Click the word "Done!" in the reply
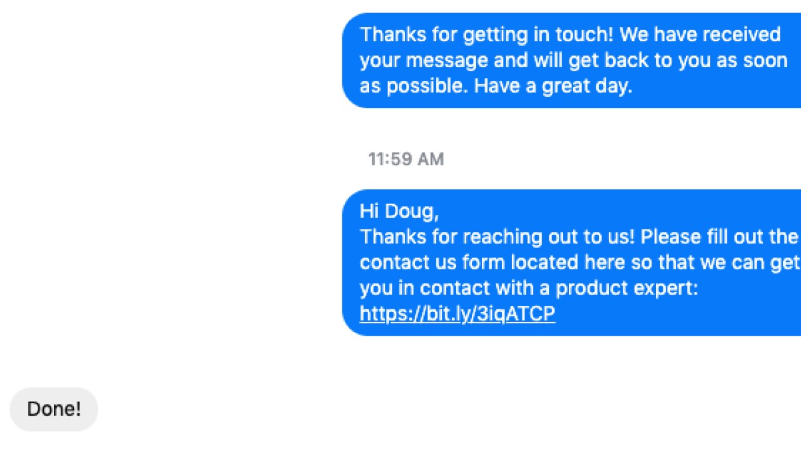Image resolution: width=801 pixels, height=450 pixels. click(54, 409)
